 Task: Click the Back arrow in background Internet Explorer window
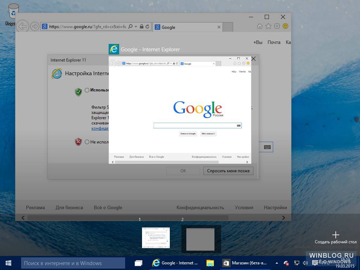coord(22,26)
